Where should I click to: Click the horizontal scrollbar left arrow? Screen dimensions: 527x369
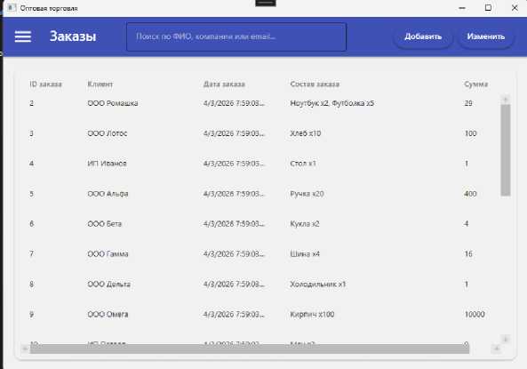pos(25,349)
